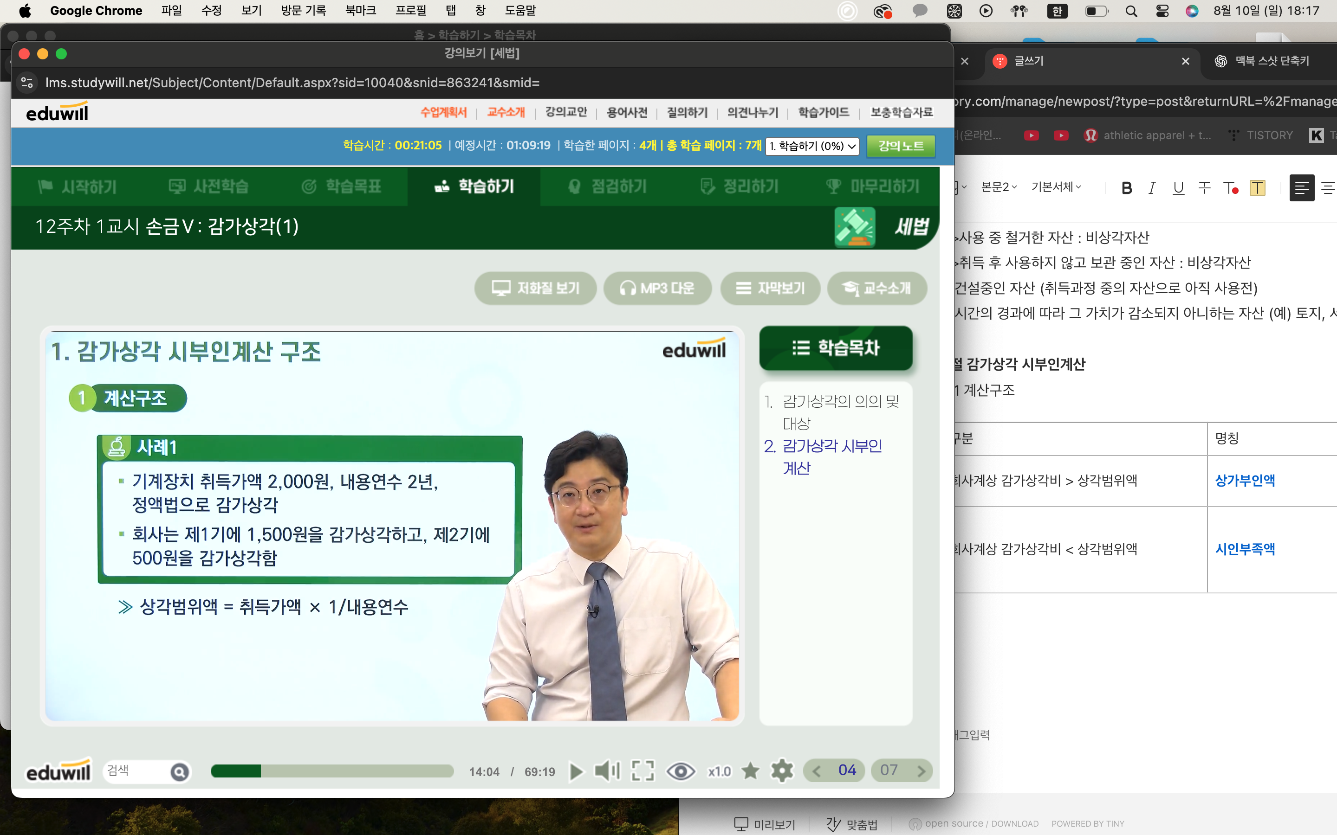Open the 북마크 menu in menu bar
1337x835 pixels.
tap(360, 11)
